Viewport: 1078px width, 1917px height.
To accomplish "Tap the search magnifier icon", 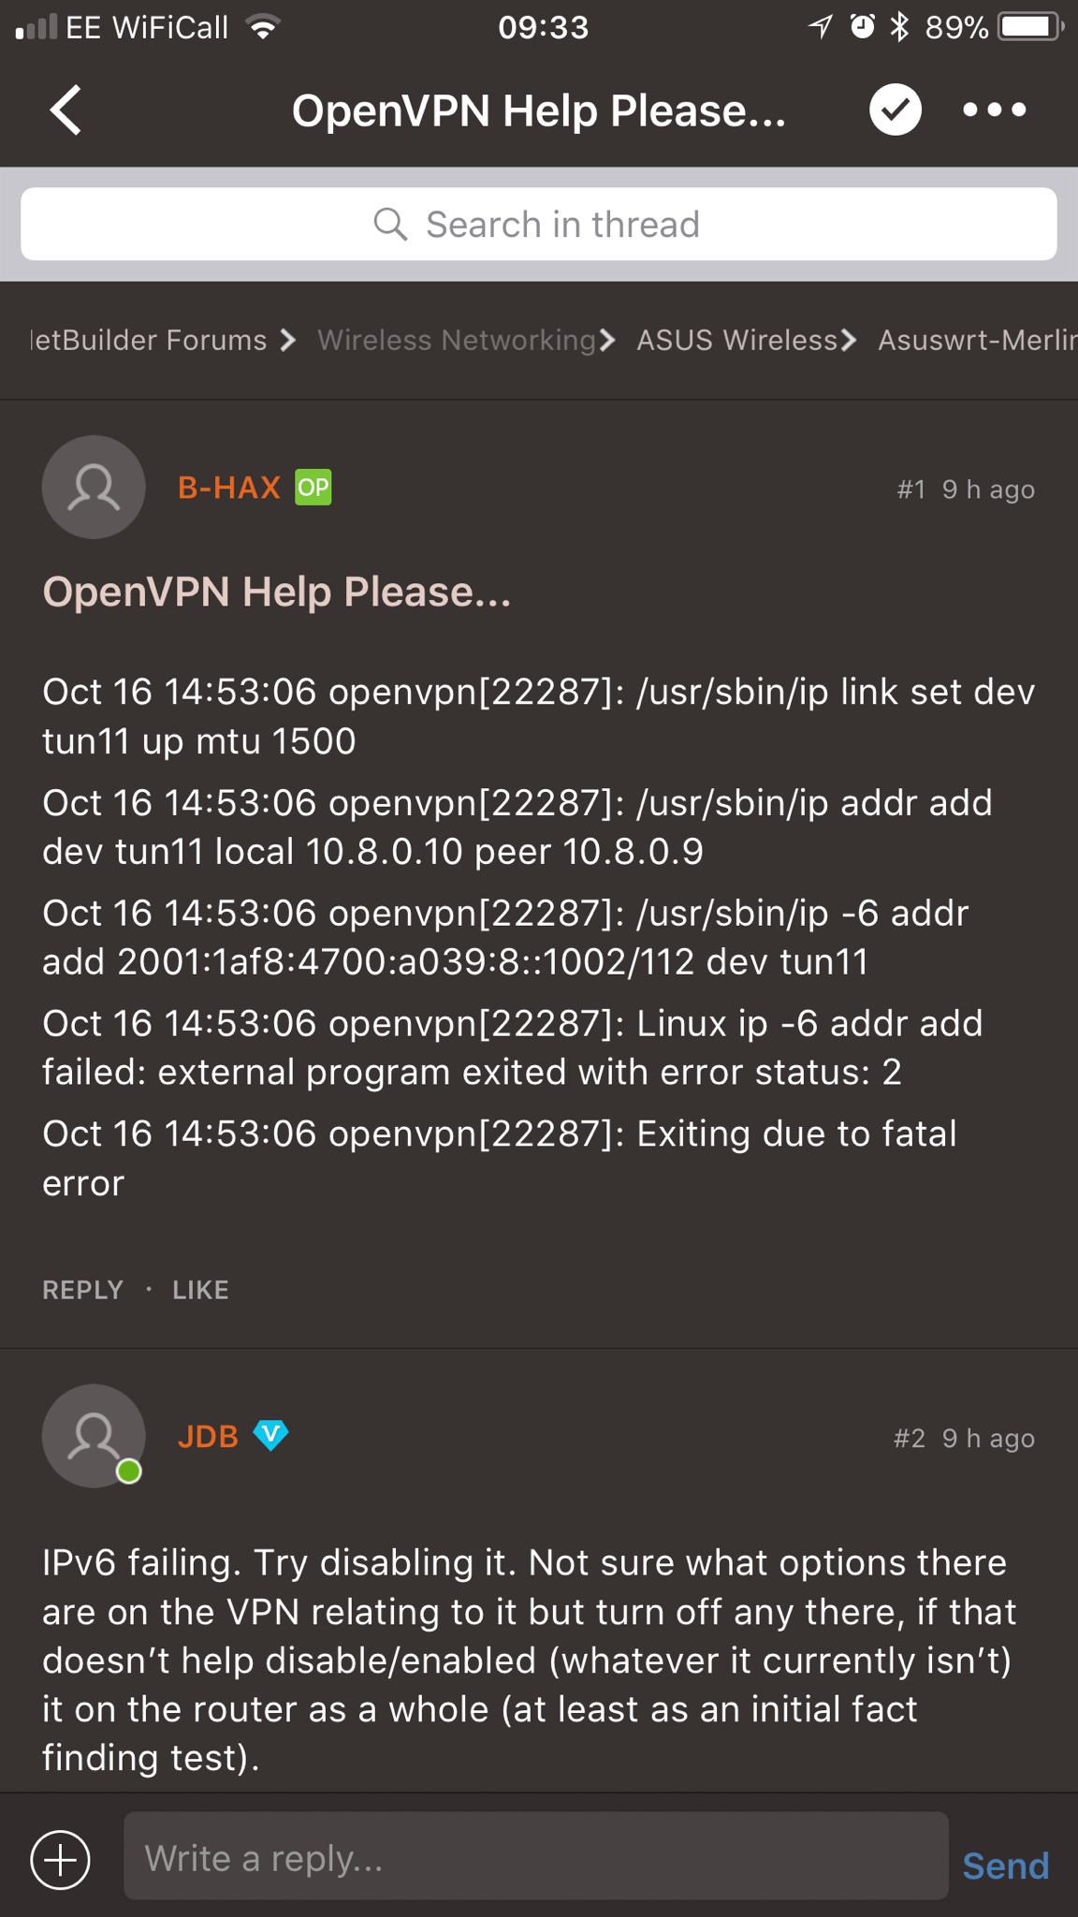I will [x=390, y=225].
